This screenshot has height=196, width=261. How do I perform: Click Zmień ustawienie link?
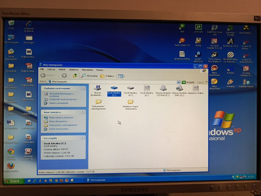pos(58,103)
